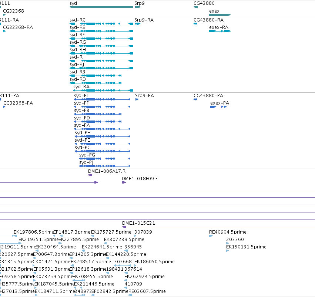Viewport: 315px width, 297px height.
Task: Click EST label EK175727.5prime
Action: point(111,232)
